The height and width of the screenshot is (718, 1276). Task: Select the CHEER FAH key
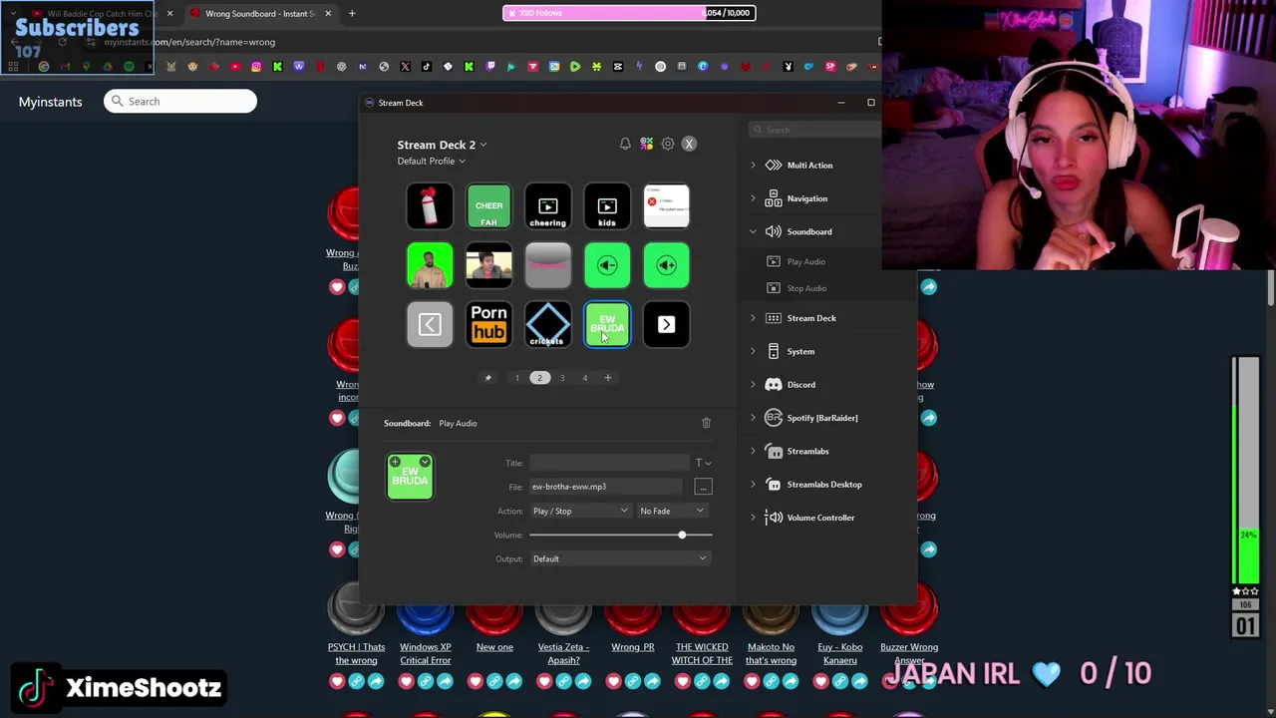(488, 206)
